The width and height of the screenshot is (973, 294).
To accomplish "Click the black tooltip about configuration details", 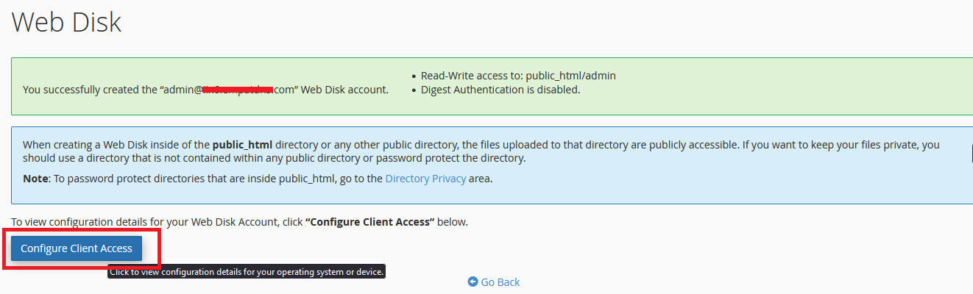I will 247,272.
